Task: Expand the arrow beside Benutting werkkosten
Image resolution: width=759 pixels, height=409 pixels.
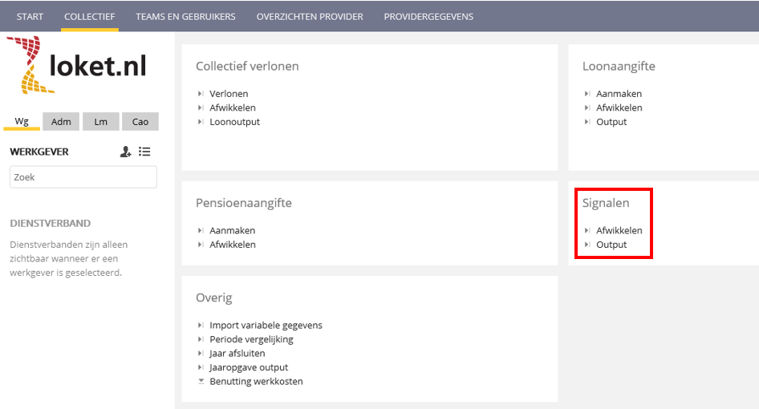Action: tap(201, 382)
